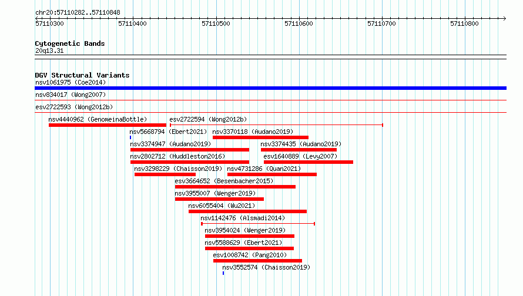The image size is (523, 296).
Task: Select the esv1640889 (Levy2007) label
Action: [x=300, y=156]
